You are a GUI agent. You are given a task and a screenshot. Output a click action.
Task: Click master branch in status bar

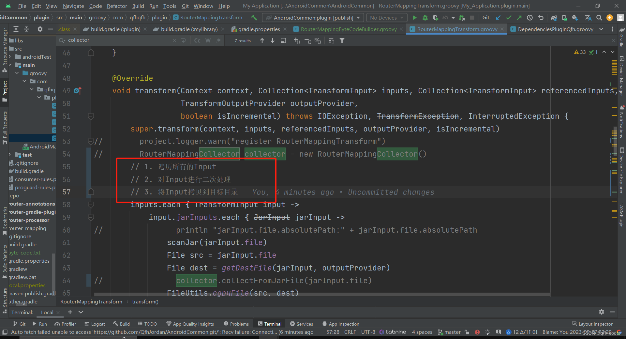click(x=449, y=332)
